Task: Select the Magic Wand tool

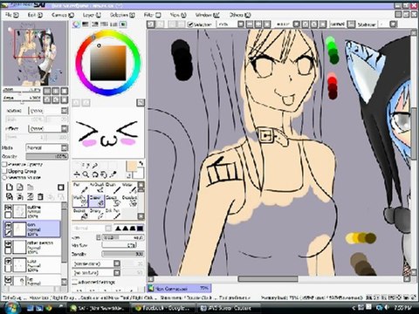Action: (x=95, y=165)
